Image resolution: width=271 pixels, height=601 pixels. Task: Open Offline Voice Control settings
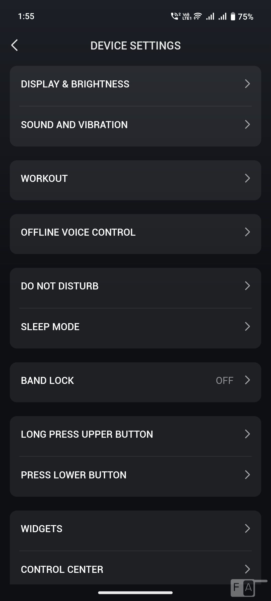78,232
